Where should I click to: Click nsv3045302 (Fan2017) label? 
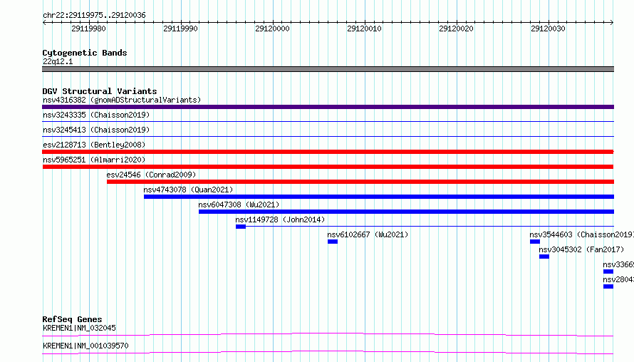click(581, 249)
